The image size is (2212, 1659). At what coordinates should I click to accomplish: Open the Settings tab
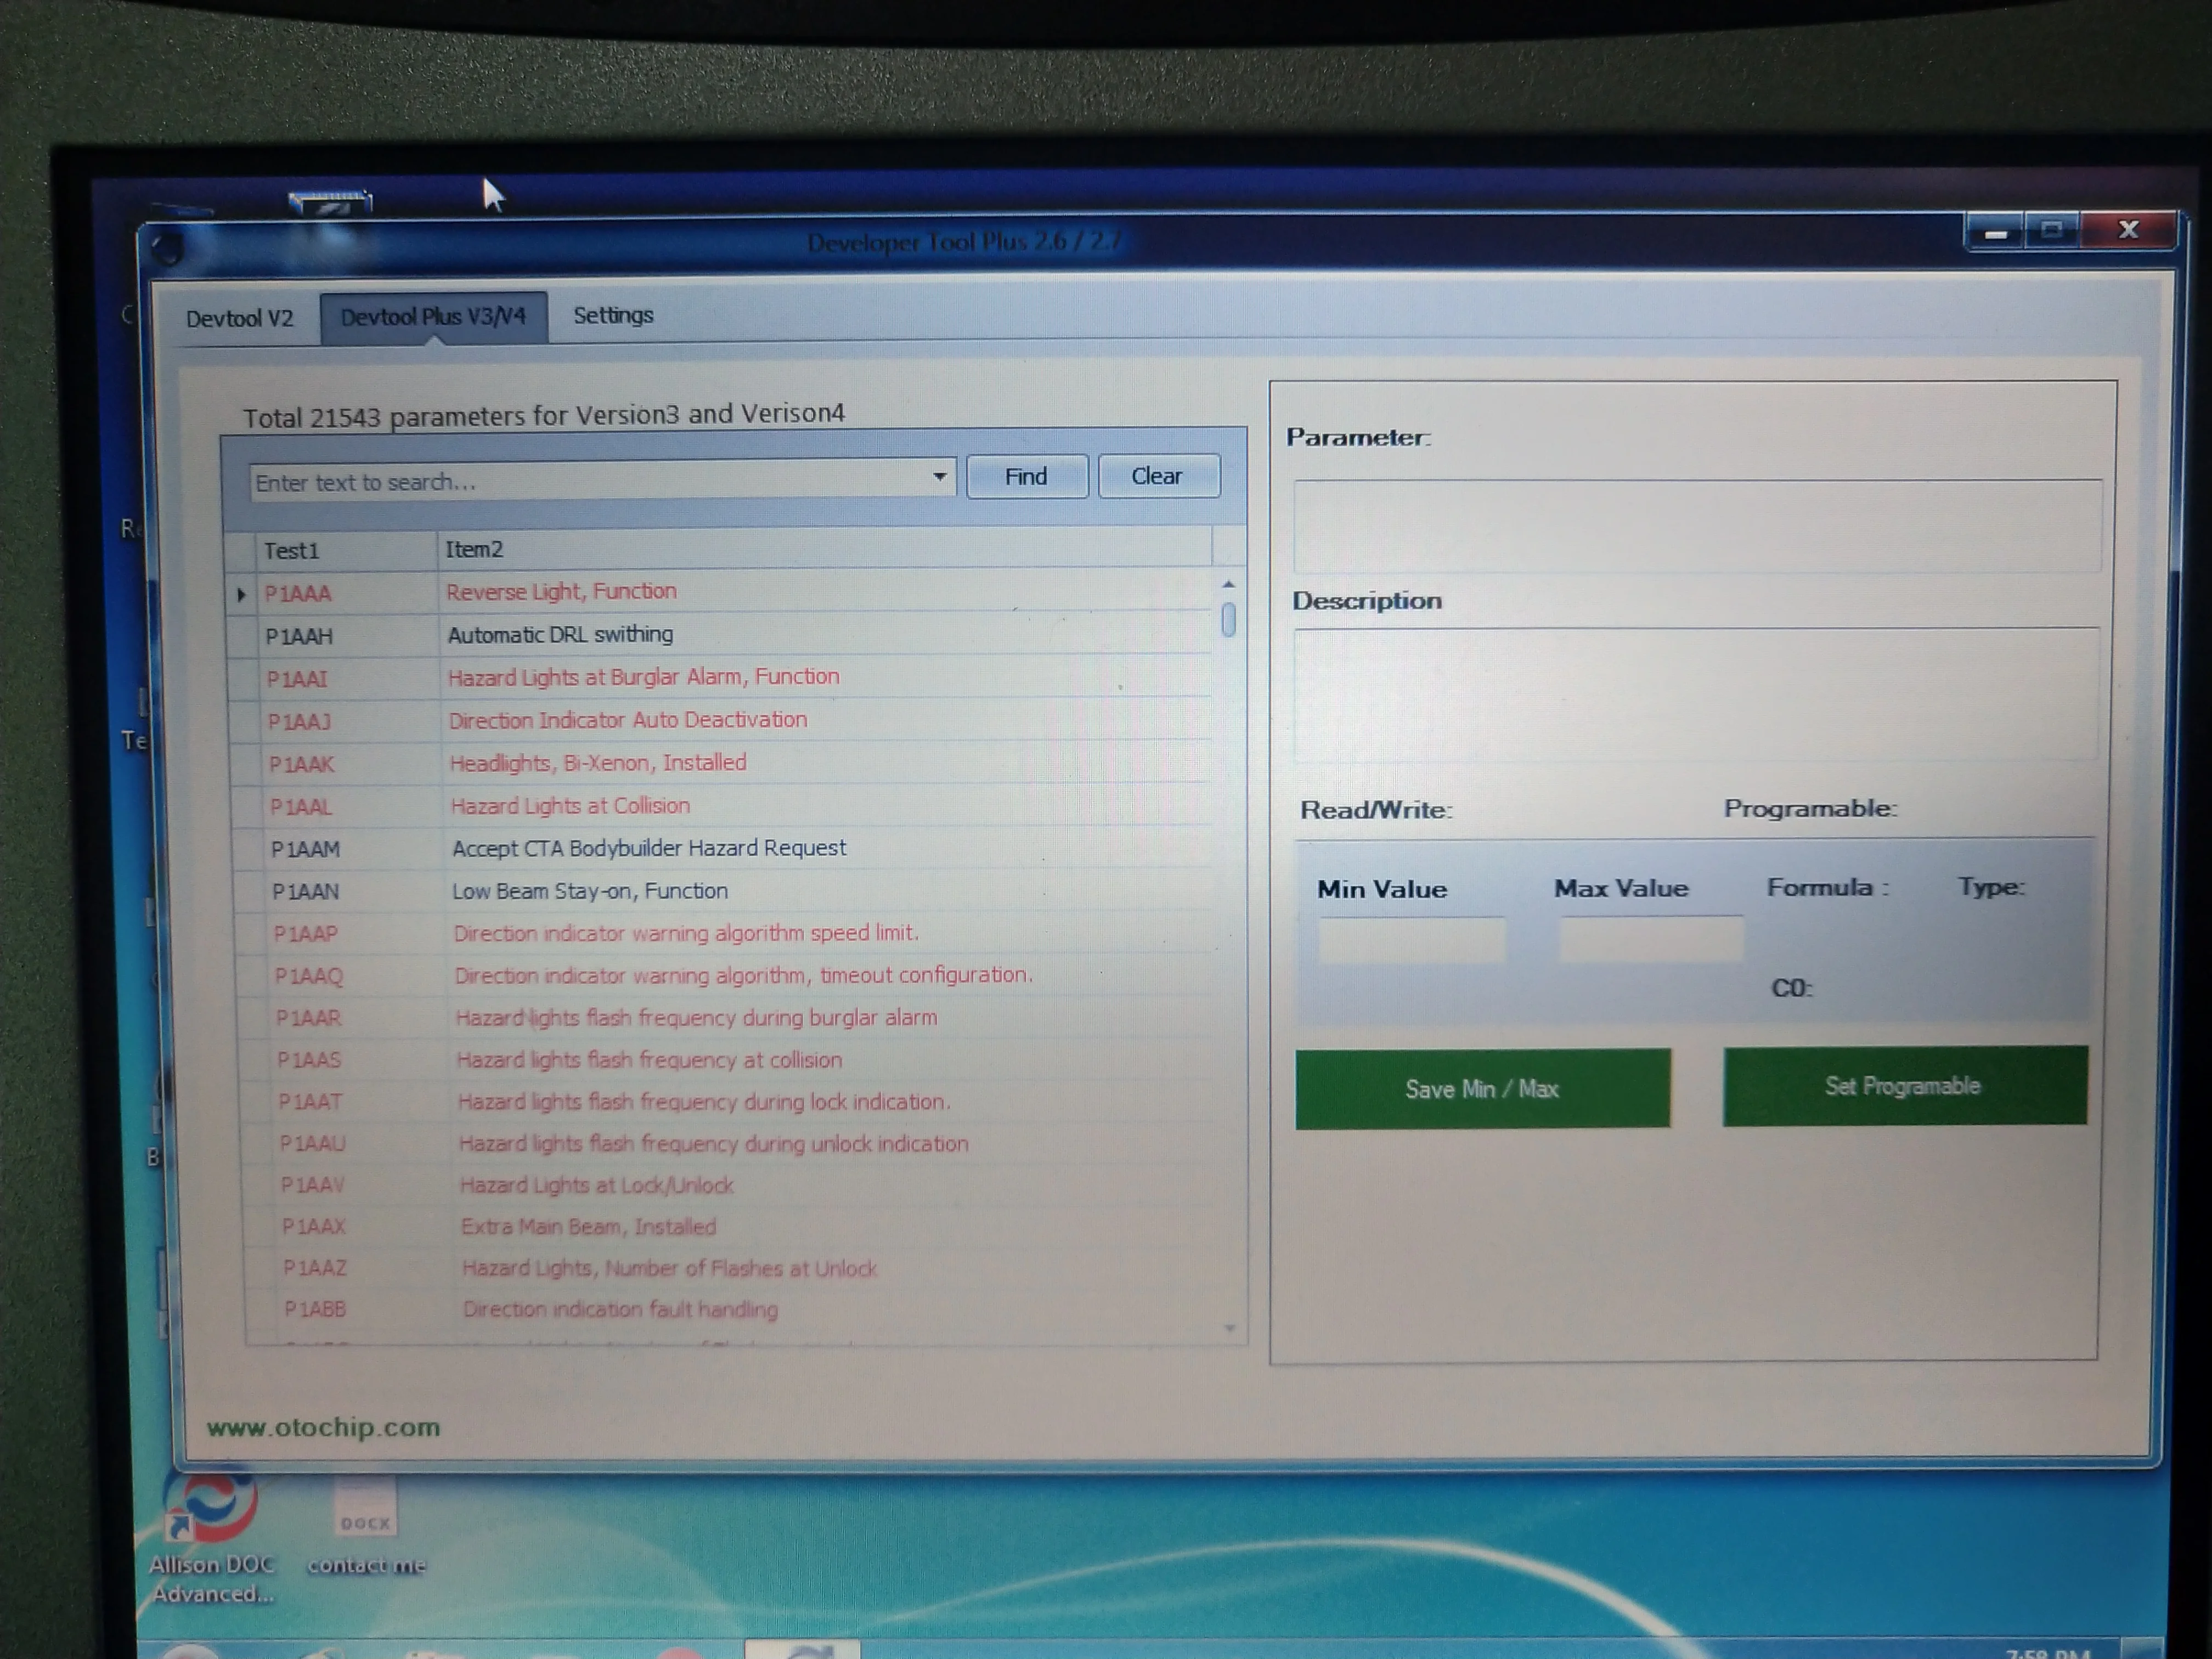click(613, 316)
